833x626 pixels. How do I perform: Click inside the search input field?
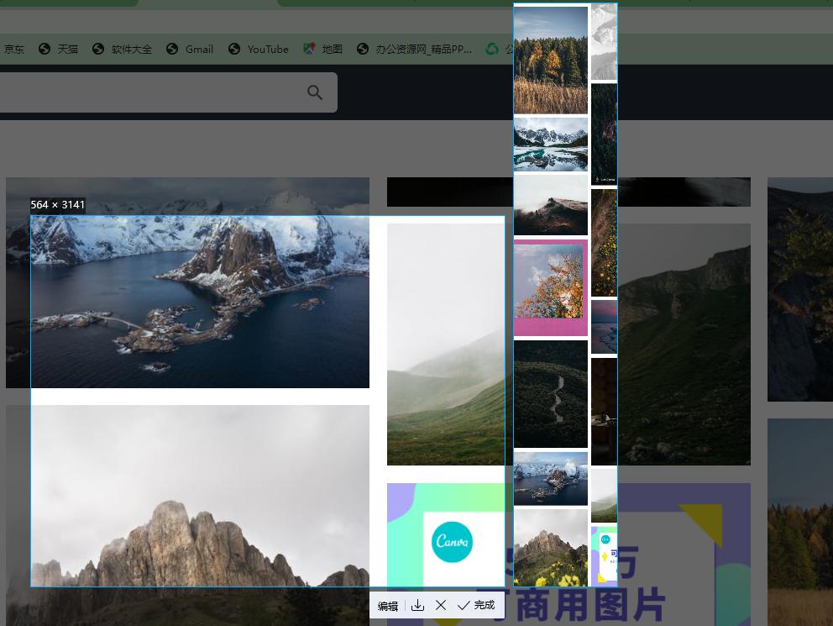[x=151, y=92]
